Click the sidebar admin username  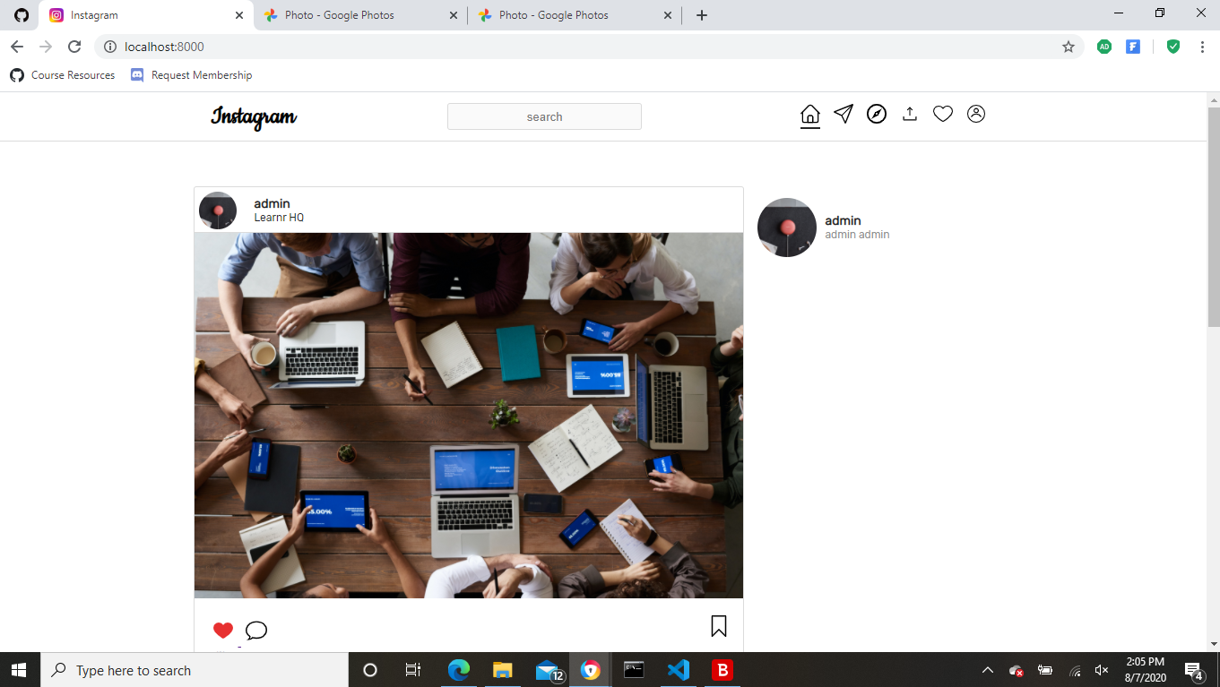843,220
